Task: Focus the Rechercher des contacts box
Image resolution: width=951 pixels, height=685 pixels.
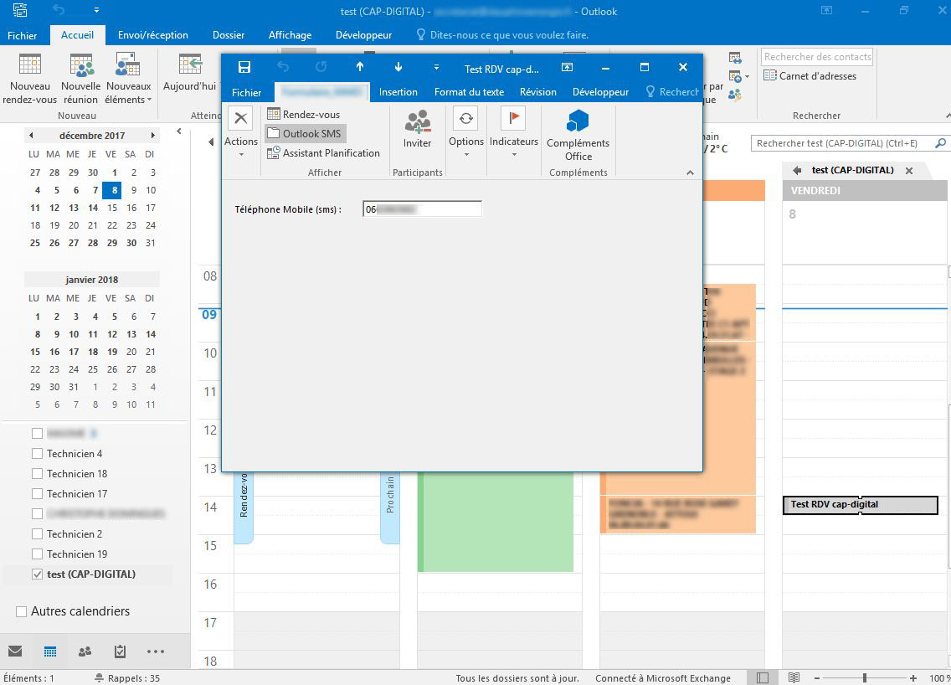Action: pyautogui.click(x=817, y=56)
